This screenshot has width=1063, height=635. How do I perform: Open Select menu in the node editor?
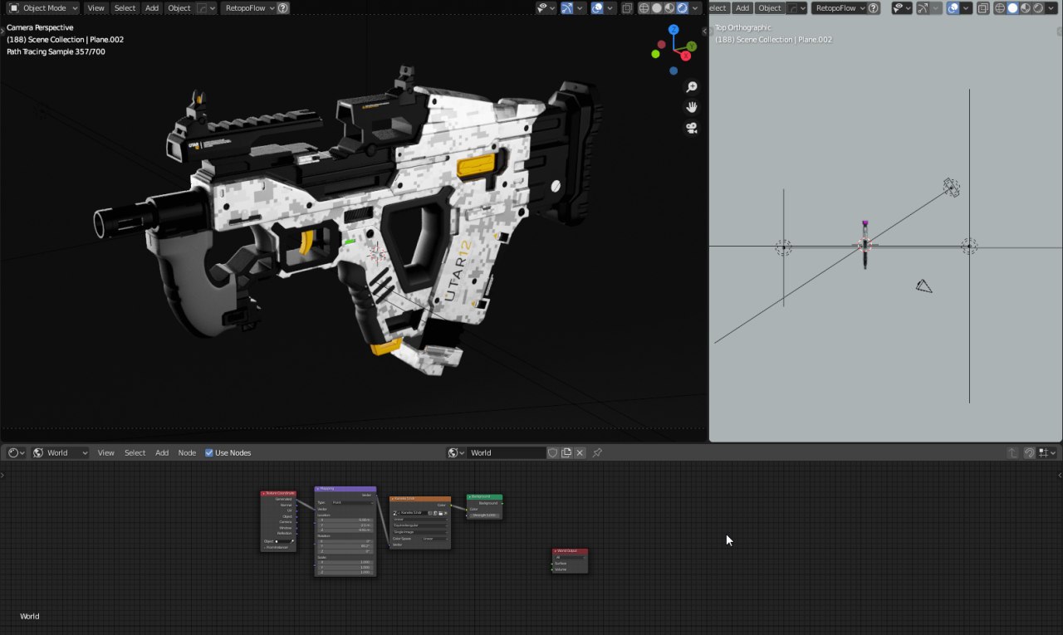click(x=135, y=453)
